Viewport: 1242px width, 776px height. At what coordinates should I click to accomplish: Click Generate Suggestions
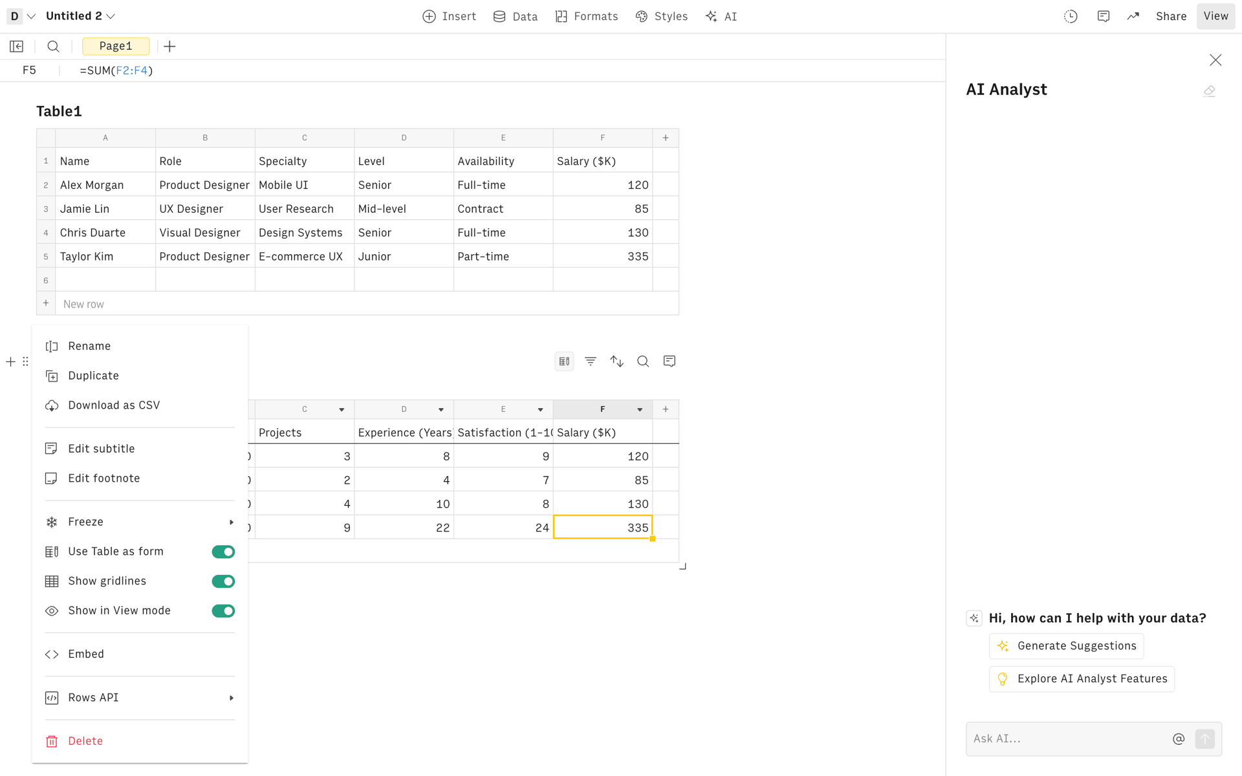(1066, 646)
